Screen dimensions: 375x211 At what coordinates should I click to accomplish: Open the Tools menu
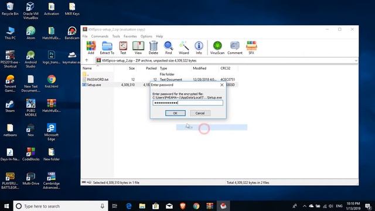[116, 36]
